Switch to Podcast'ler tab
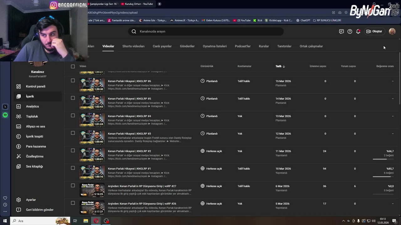Image resolution: width=401 pixels, height=225 pixels. click(243, 46)
